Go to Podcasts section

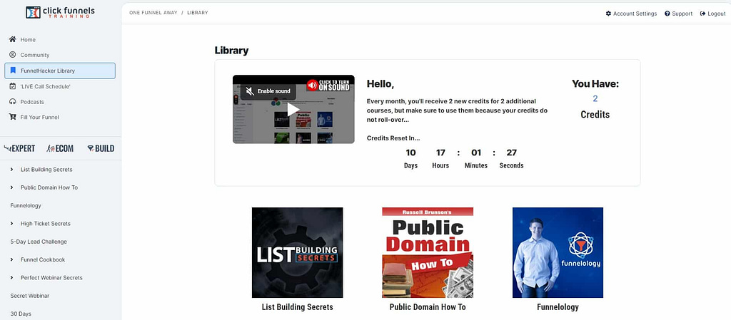click(x=32, y=102)
